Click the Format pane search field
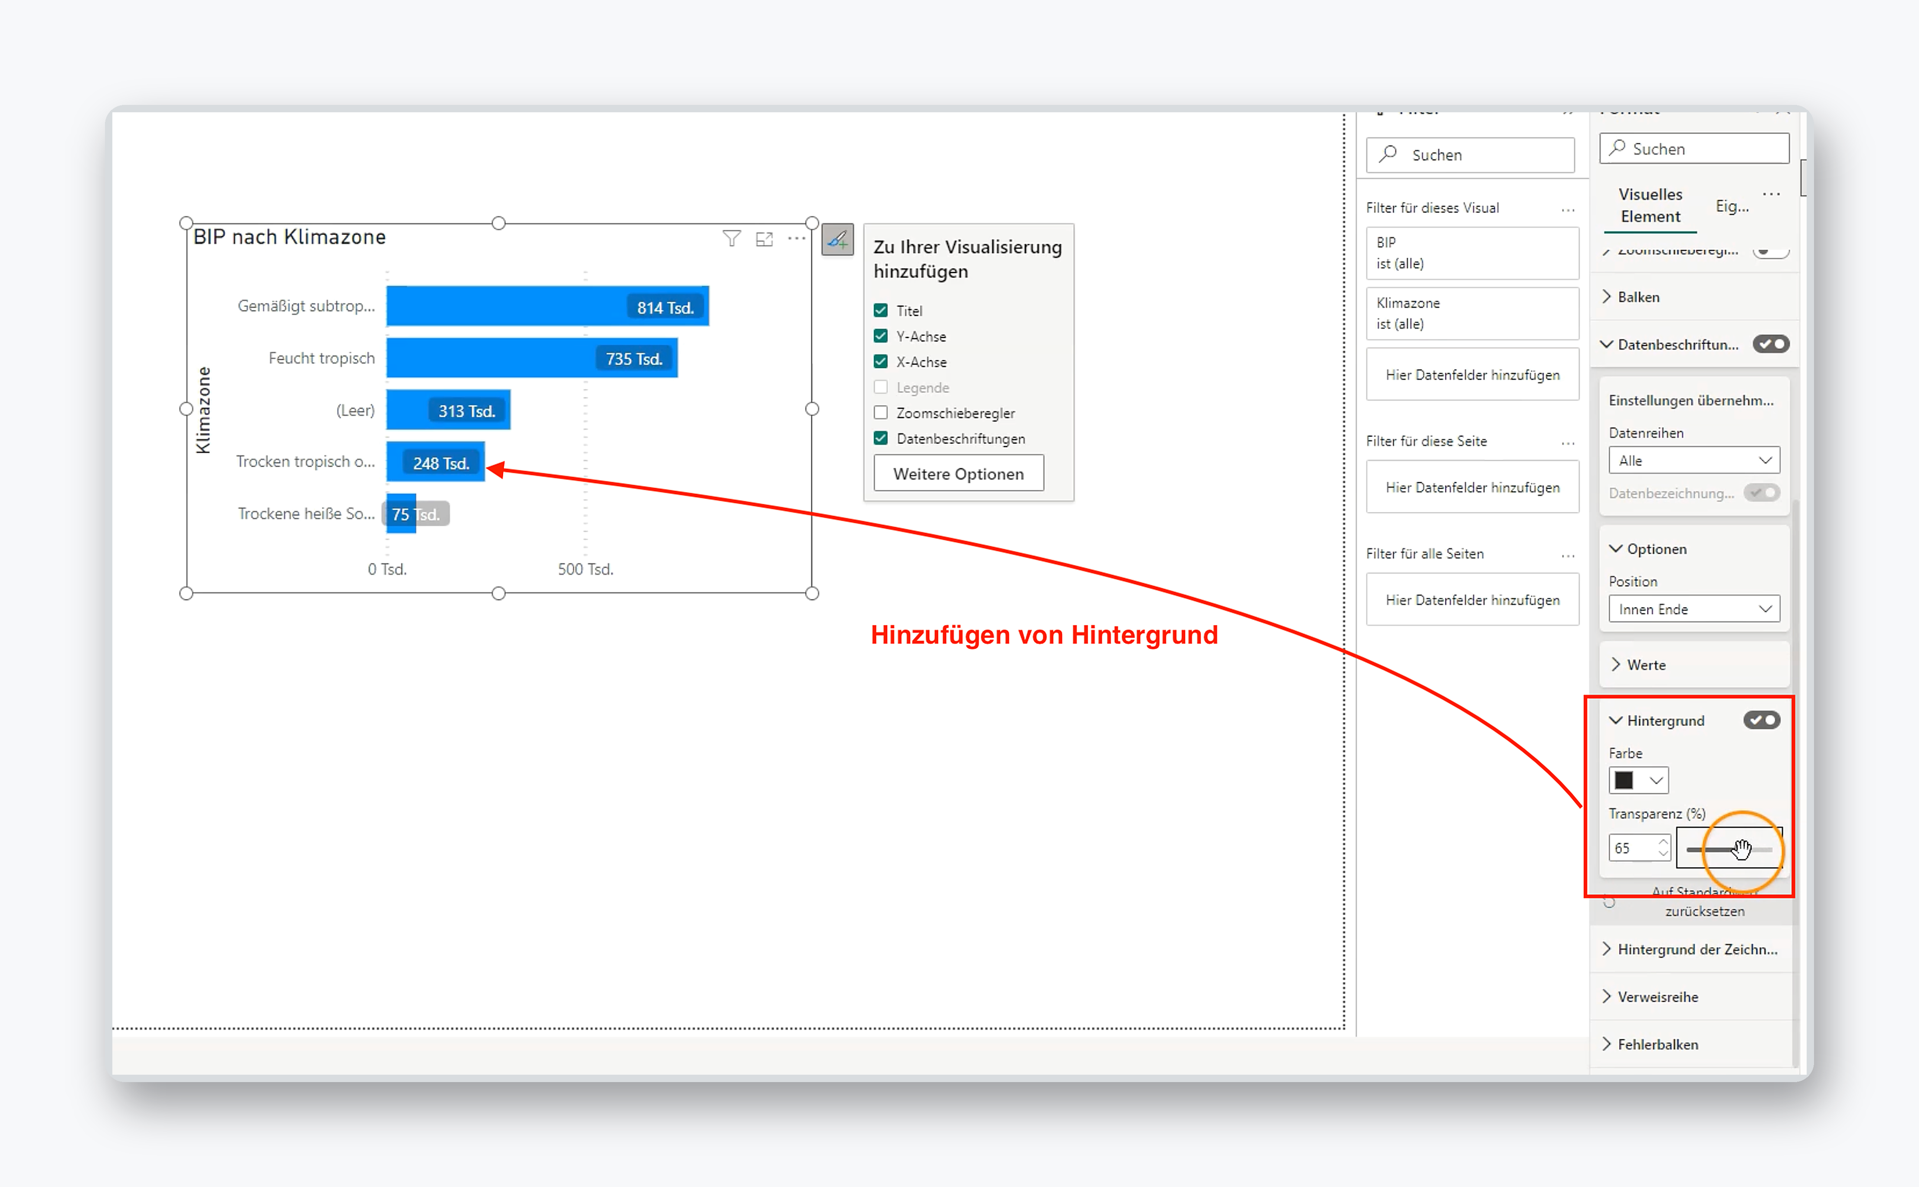 [x=1694, y=148]
